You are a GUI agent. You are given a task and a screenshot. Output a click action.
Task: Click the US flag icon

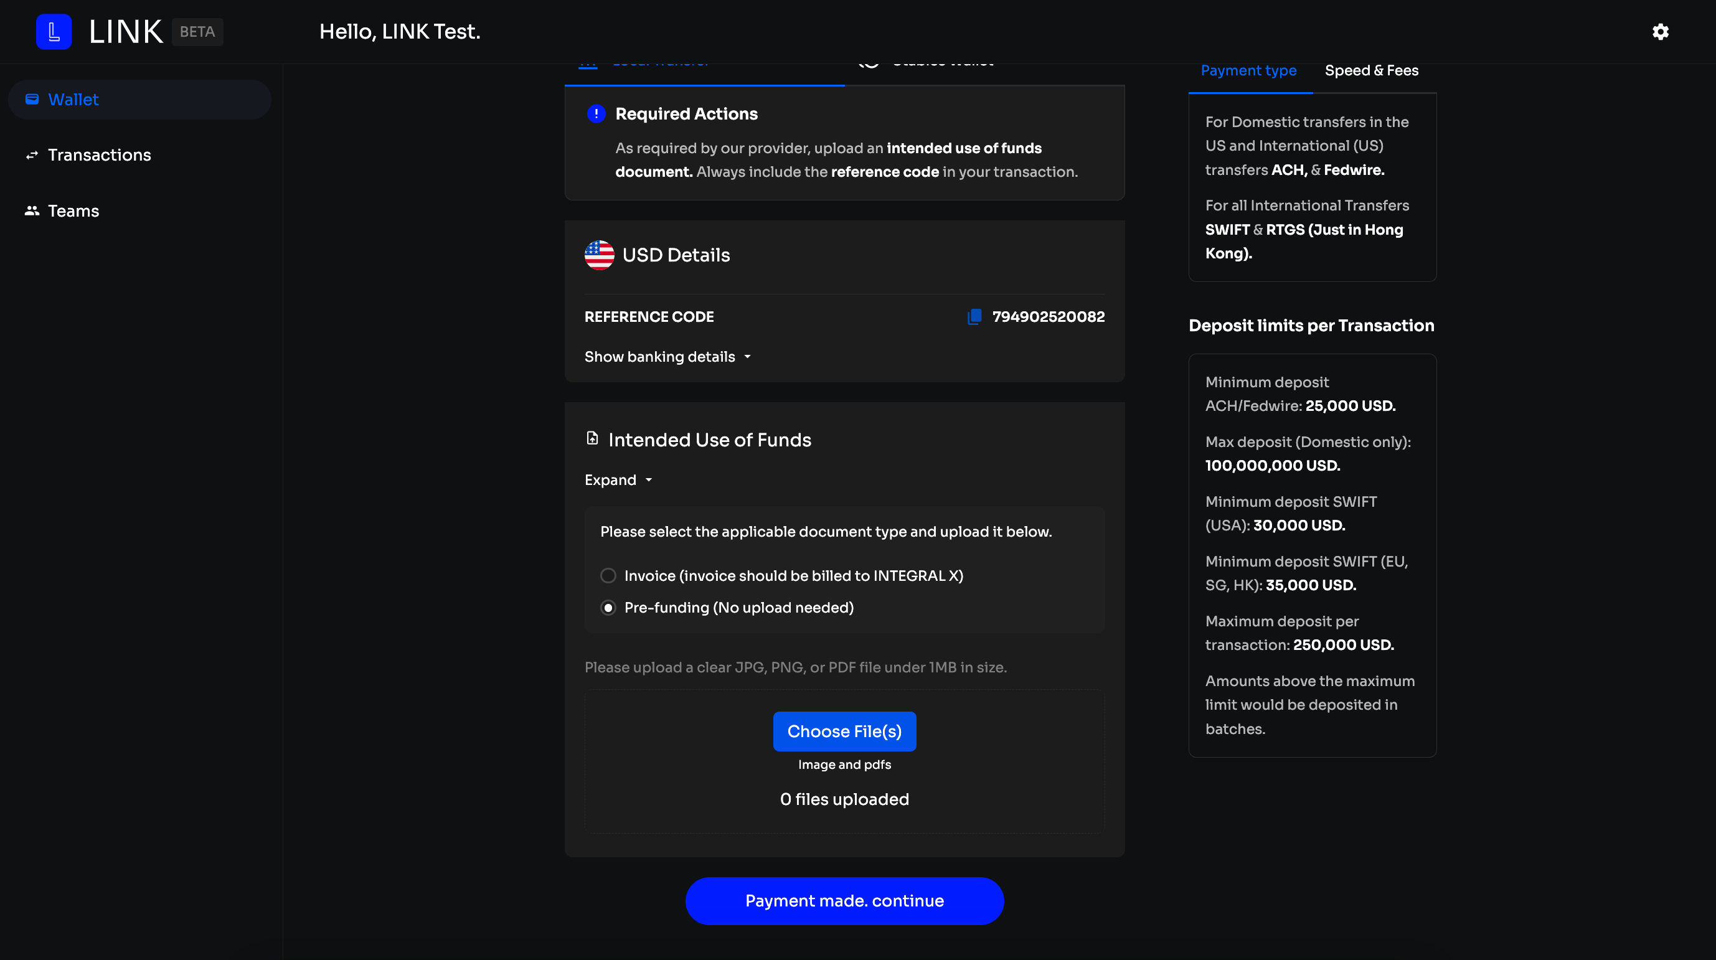coord(599,255)
